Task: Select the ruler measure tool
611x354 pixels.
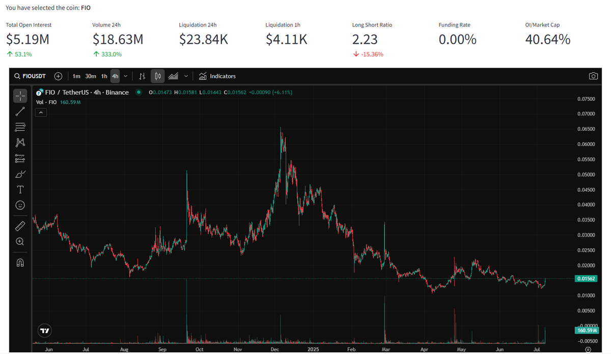Action: point(20,225)
